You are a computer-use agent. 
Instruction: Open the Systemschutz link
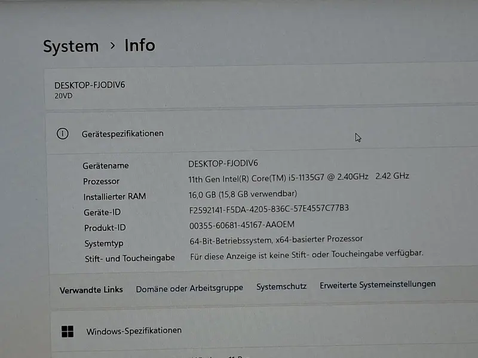(281, 286)
